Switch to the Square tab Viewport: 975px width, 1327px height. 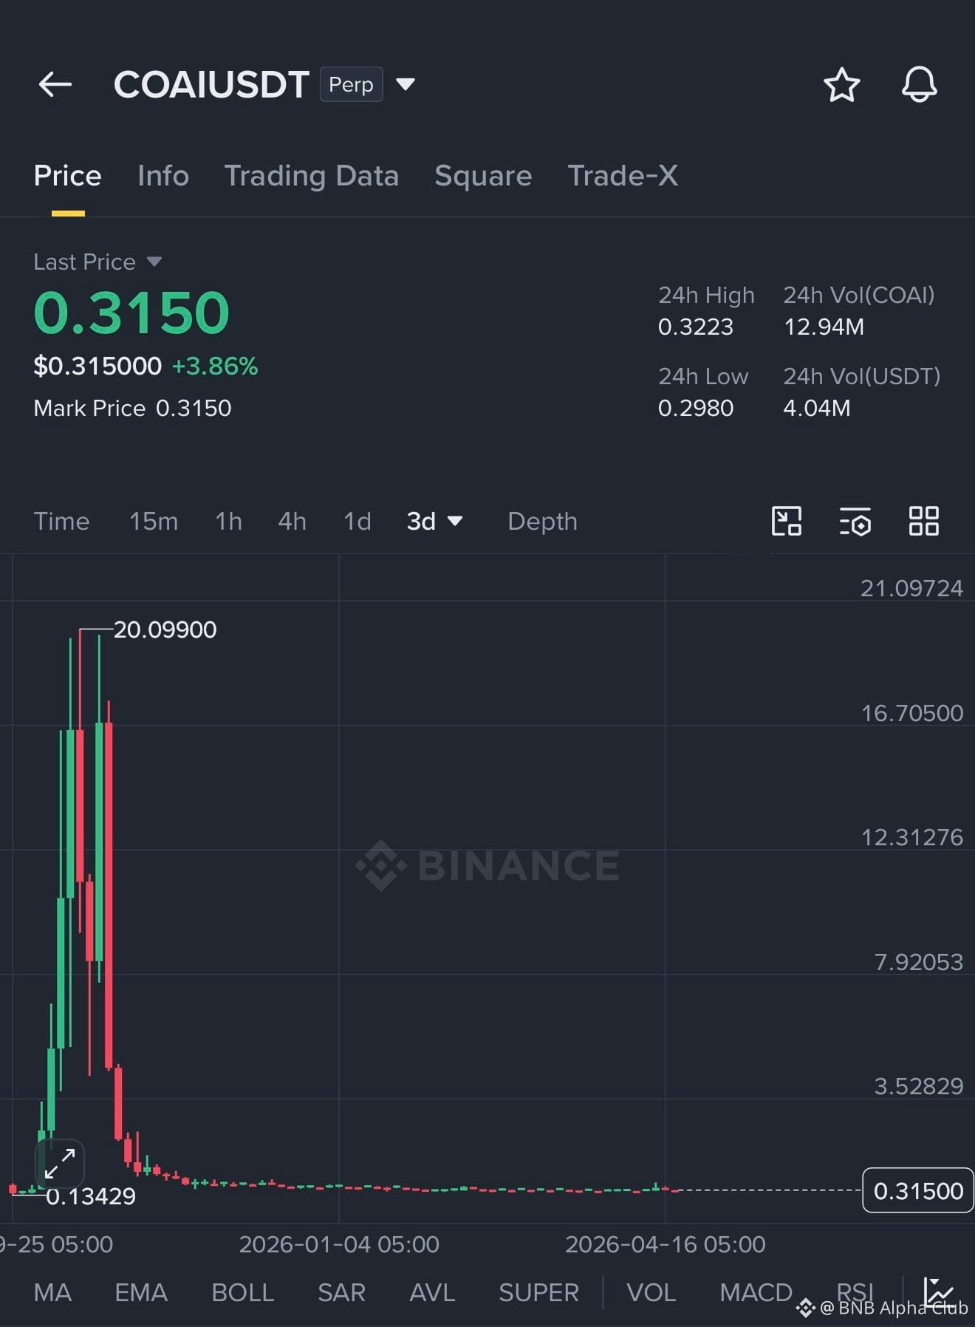483,176
